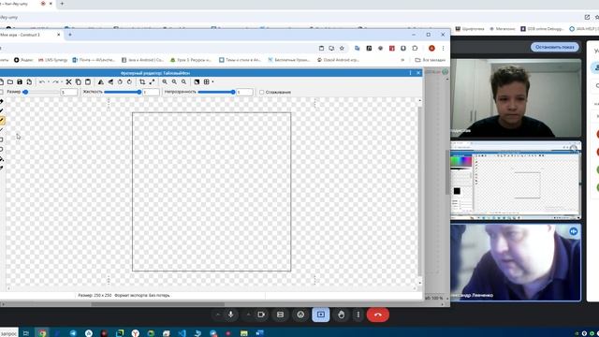Screen dimensions: 599x337
Task: Open camera settings arrow in call bar
Action: (x=248, y=315)
